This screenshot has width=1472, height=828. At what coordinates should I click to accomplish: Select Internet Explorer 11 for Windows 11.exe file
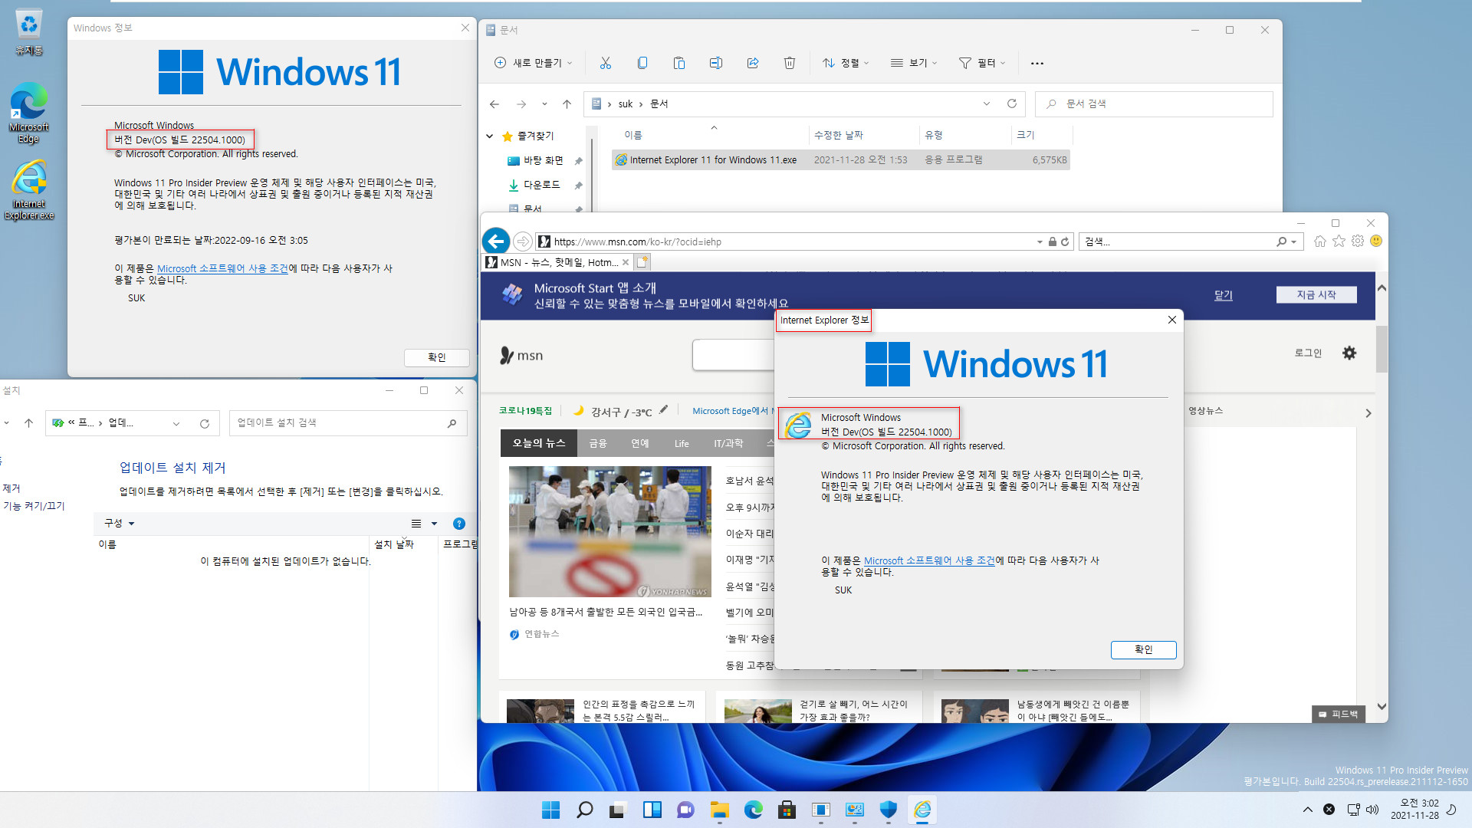pos(840,159)
